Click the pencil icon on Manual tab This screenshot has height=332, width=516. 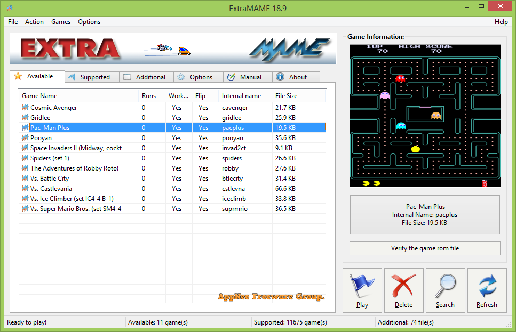231,77
